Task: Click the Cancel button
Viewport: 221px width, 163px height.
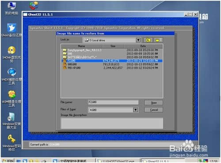Action: pyautogui.click(x=154, y=110)
